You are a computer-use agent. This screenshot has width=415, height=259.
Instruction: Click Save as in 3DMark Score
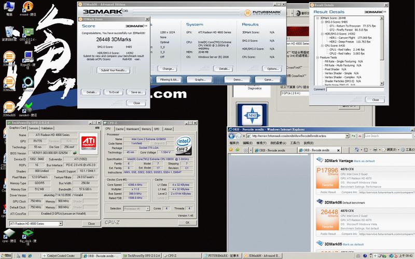(x=136, y=92)
